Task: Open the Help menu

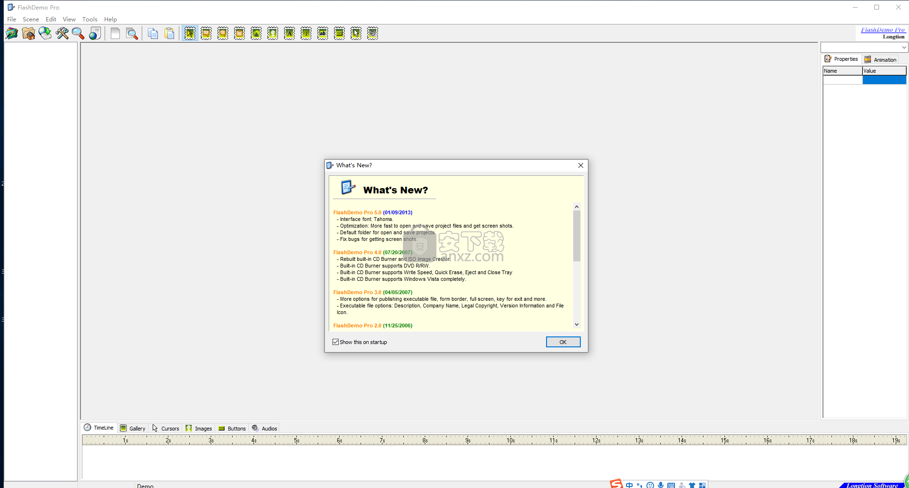Action: click(110, 19)
